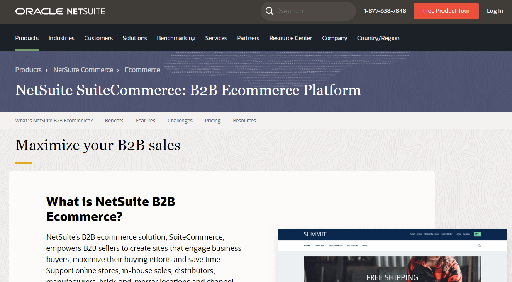Click Register on the SUMMIT storefront
This screenshot has height=282, width=512.
coord(466,234)
